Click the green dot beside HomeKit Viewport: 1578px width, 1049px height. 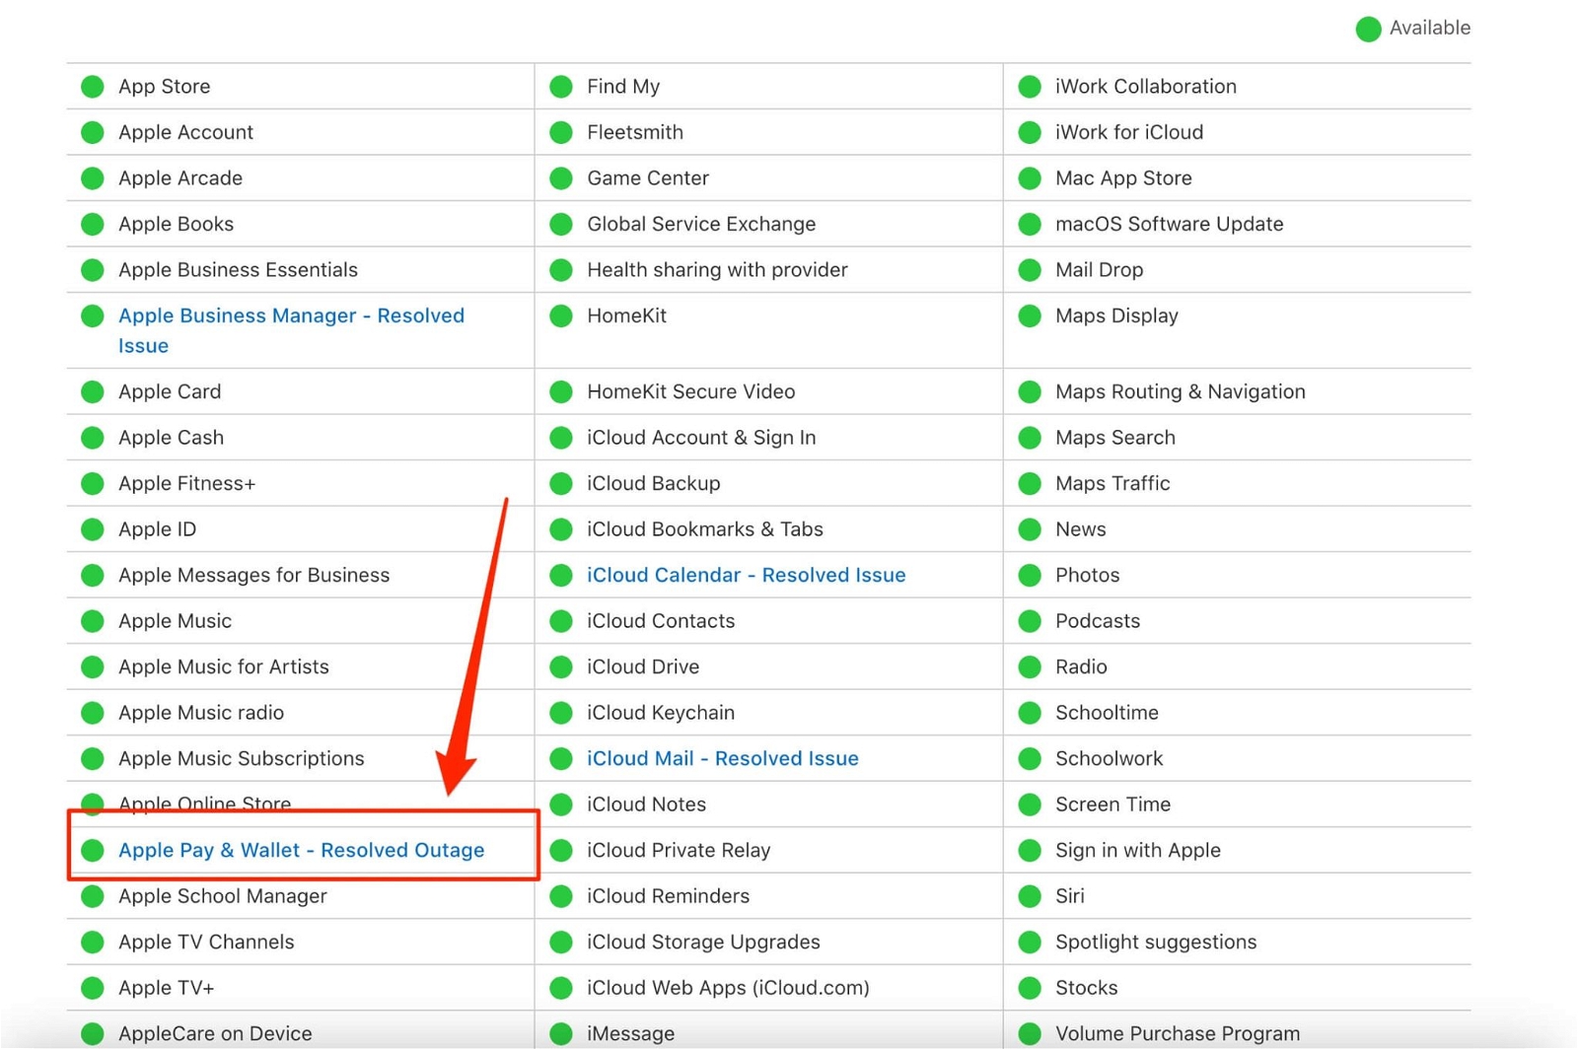561,315
